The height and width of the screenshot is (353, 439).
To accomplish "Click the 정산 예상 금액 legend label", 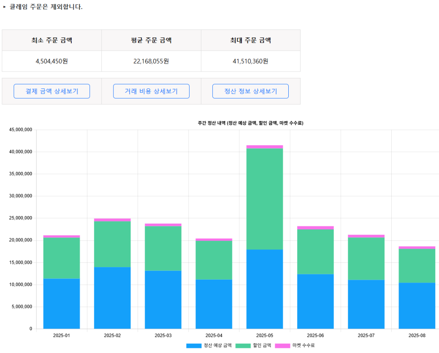I will pyautogui.click(x=217, y=346).
